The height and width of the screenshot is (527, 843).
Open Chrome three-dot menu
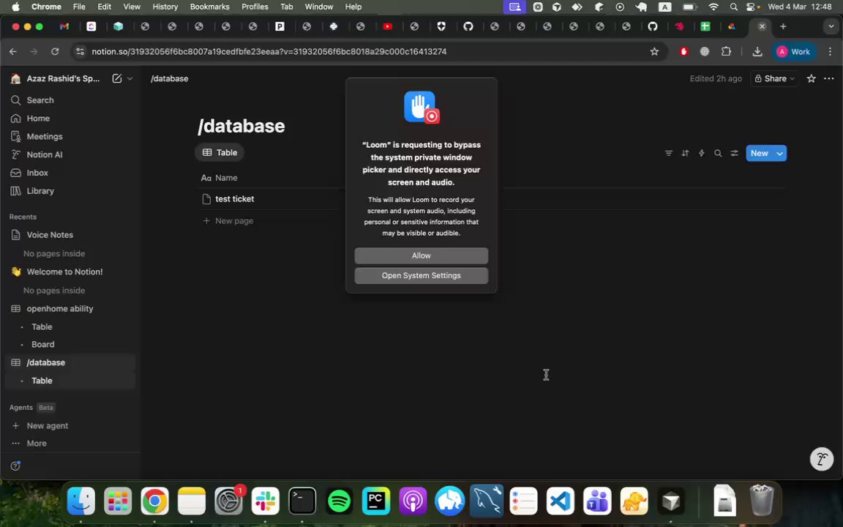[x=830, y=52]
